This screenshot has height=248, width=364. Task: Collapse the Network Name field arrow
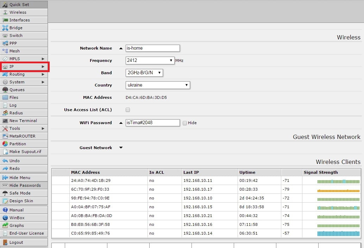coord(121,48)
